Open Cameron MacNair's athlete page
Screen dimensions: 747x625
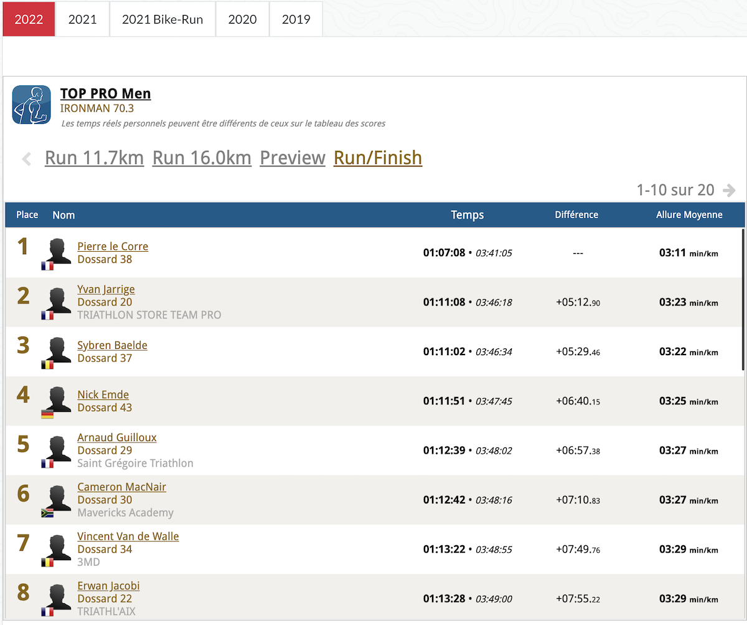coord(121,487)
